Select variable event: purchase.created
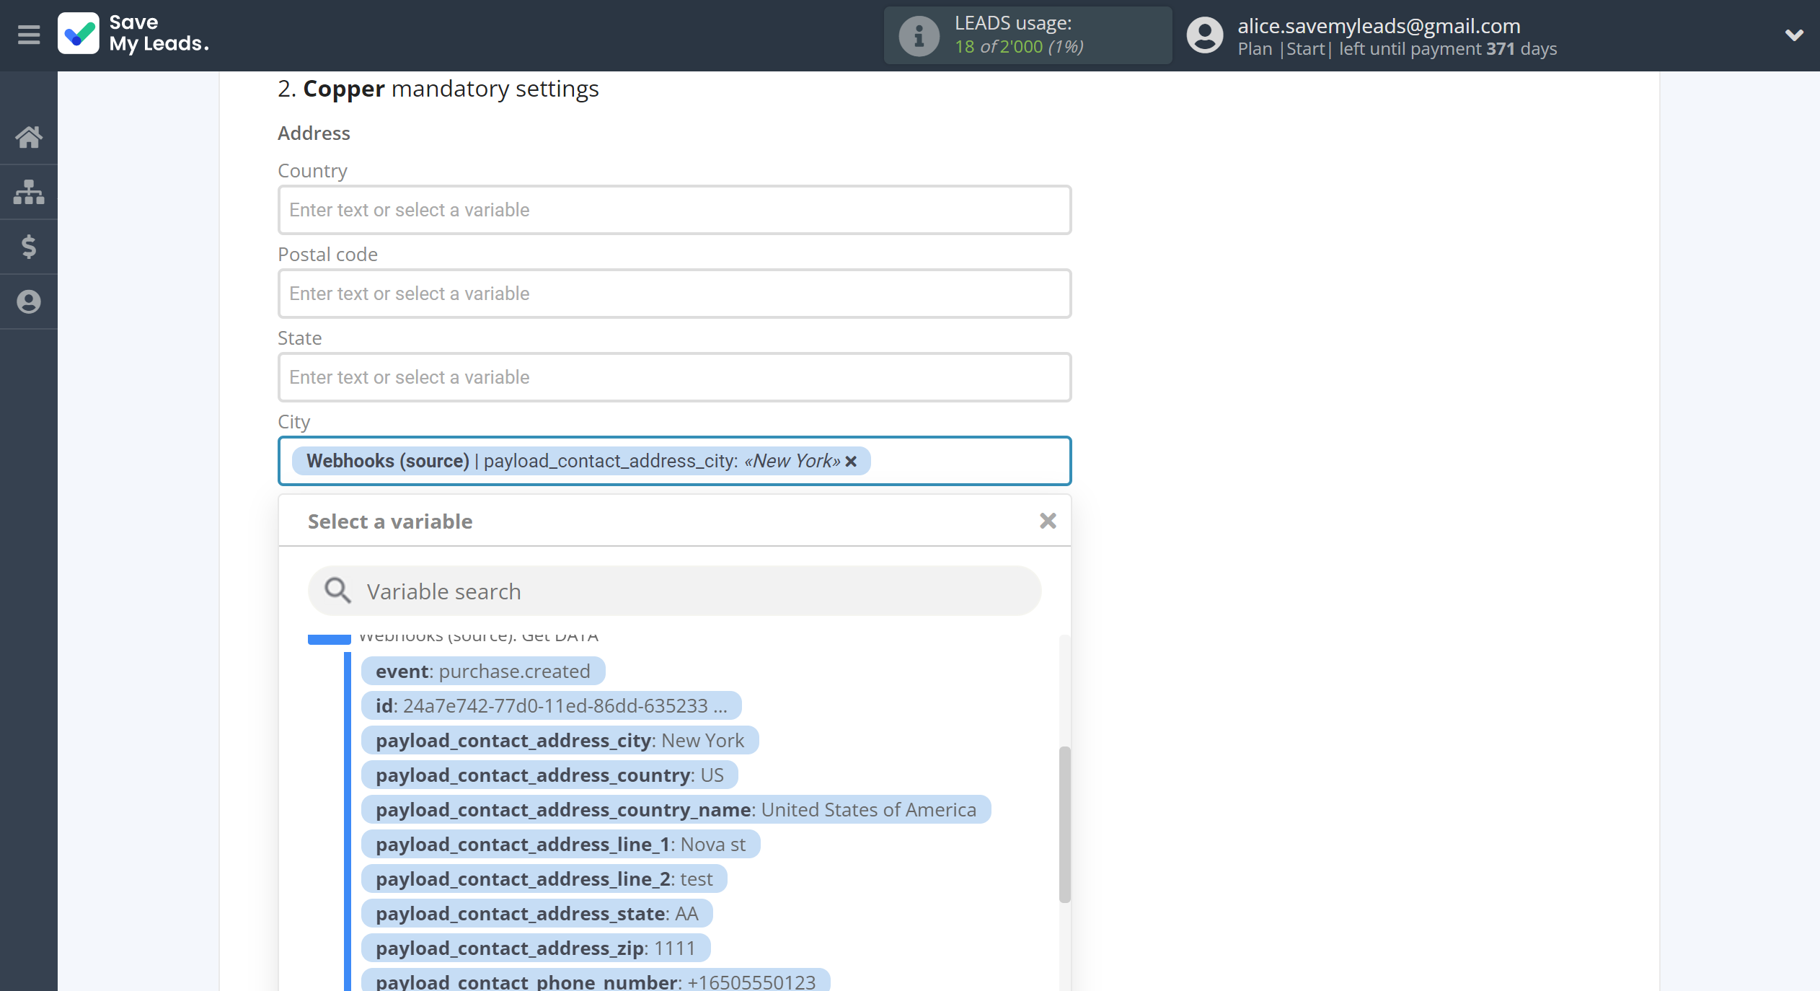Screen dimensions: 1820x991 pyautogui.click(x=482, y=671)
